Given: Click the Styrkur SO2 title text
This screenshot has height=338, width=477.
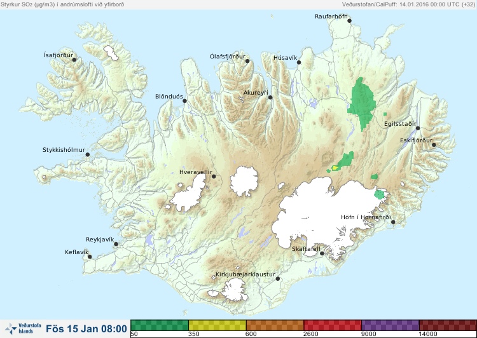Looking at the screenshot, I should point(62,4).
